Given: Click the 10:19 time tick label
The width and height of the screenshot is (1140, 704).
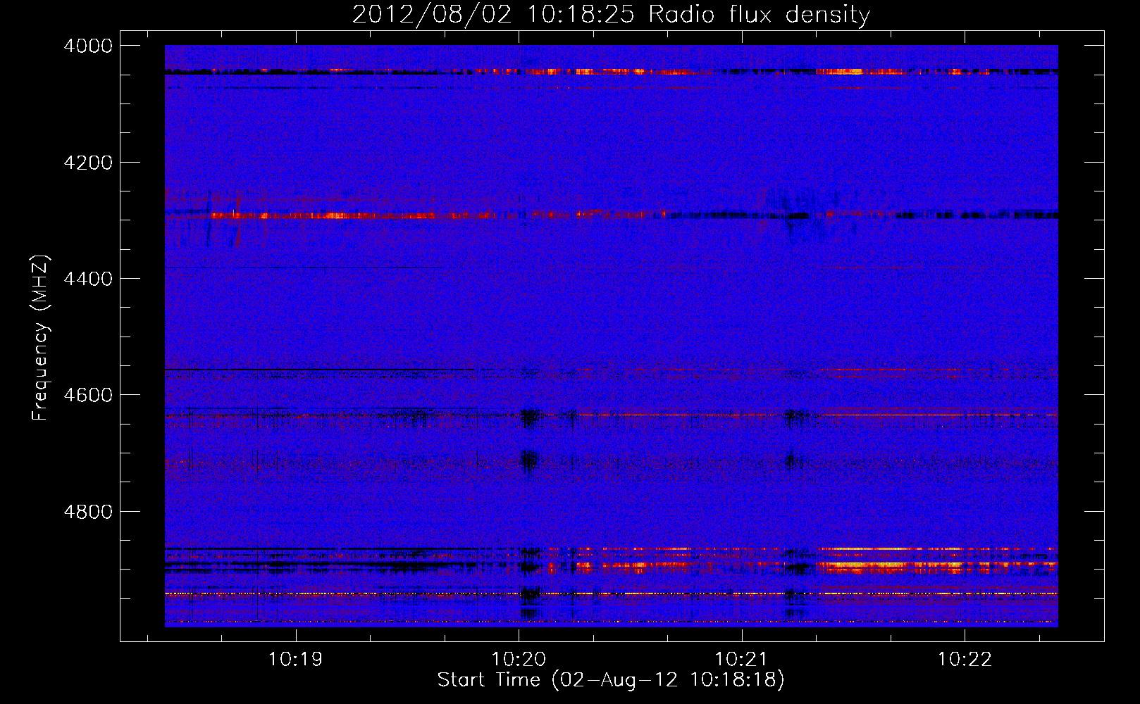Looking at the screenshot, I should 295,660.
